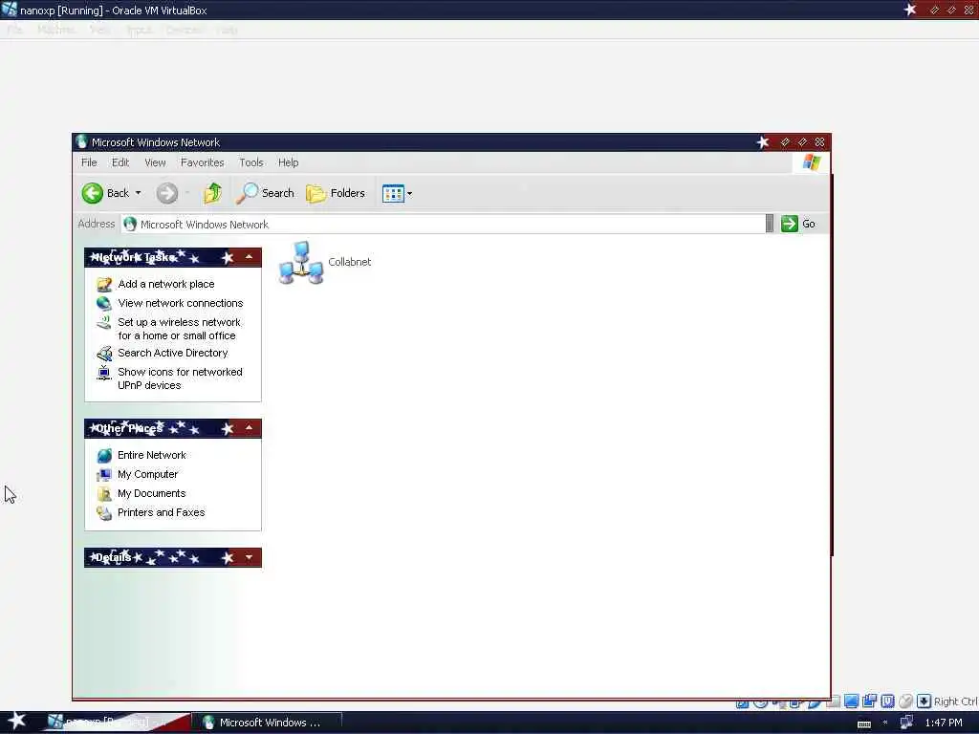Image resolution: width=979 pixels, height=734 pixels.
Task: Click the Address bar field
Action: click(x=442, y=224)
